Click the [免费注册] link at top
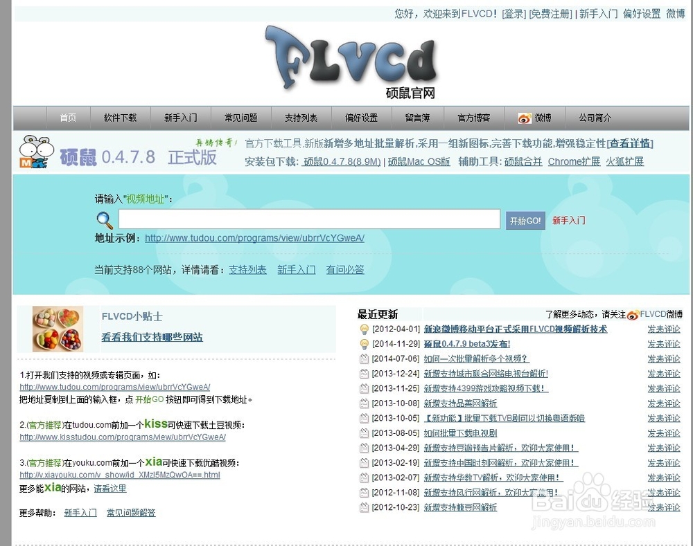693x546 pixels. coord(550,14)
